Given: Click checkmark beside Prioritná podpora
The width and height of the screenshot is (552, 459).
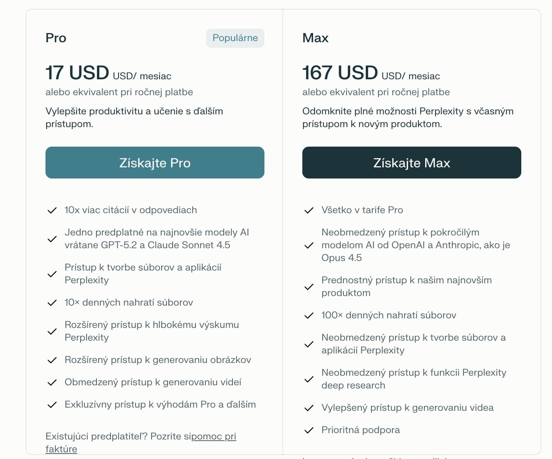Looking at the screenshot, I should [x=309, y=430].
